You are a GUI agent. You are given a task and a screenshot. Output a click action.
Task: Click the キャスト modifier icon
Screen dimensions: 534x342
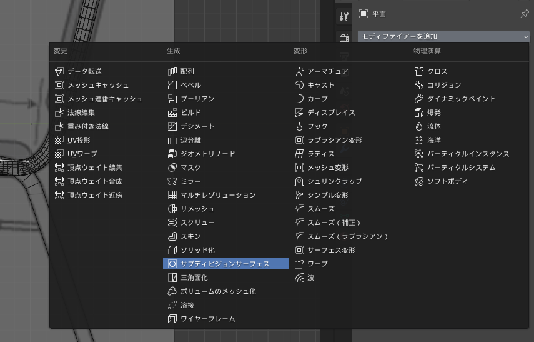(x=299, y=85)
